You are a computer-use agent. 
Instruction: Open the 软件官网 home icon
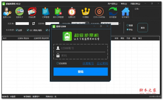coord(126,13)
